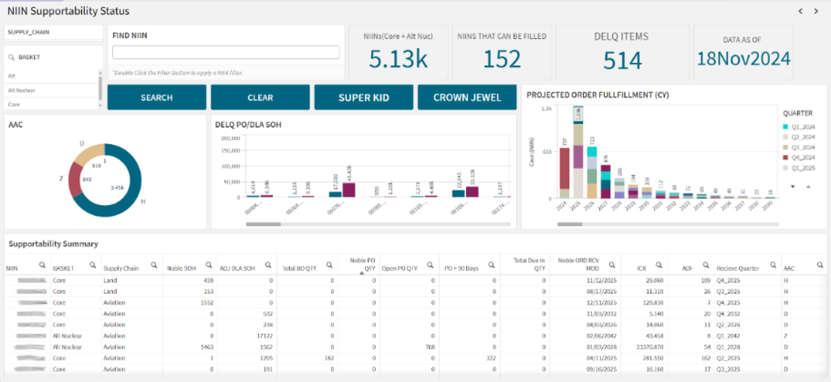Select Alt option in BASKET list
This screenshot has height=382, width=831.
(x=12, y=76)
